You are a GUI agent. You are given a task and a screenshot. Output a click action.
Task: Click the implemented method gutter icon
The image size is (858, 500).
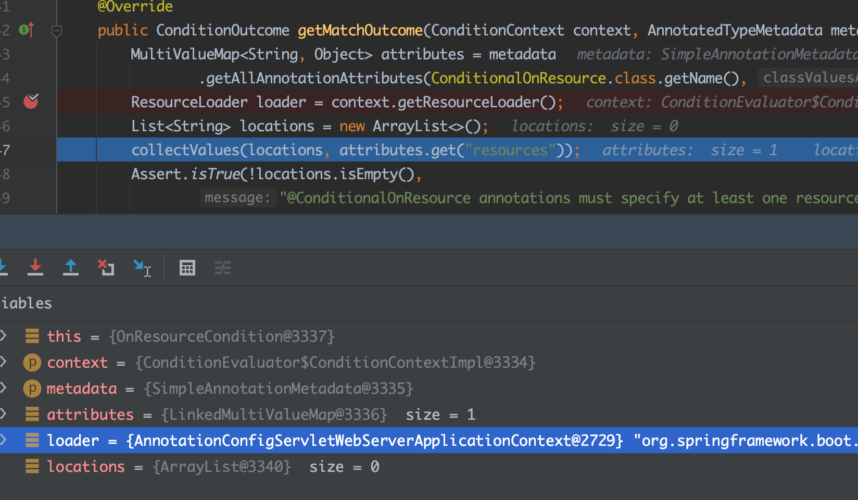[27, 30]
